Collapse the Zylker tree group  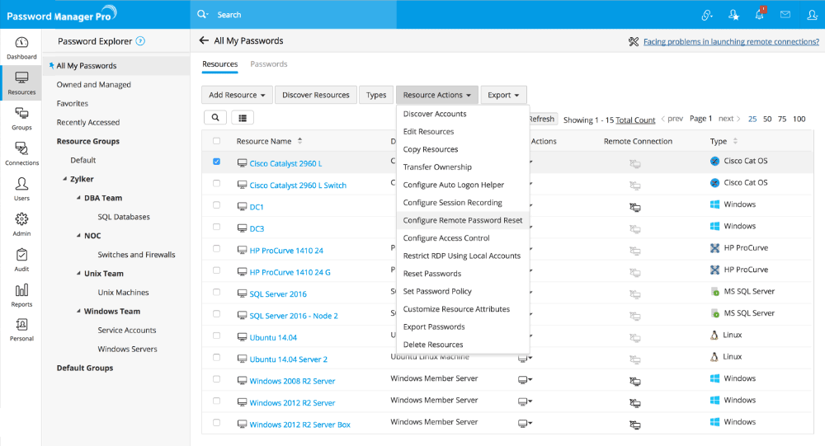coord(64,179)
